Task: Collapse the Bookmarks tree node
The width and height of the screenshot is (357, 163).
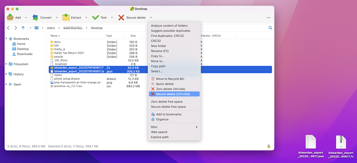Action: [x=6, y=39]
